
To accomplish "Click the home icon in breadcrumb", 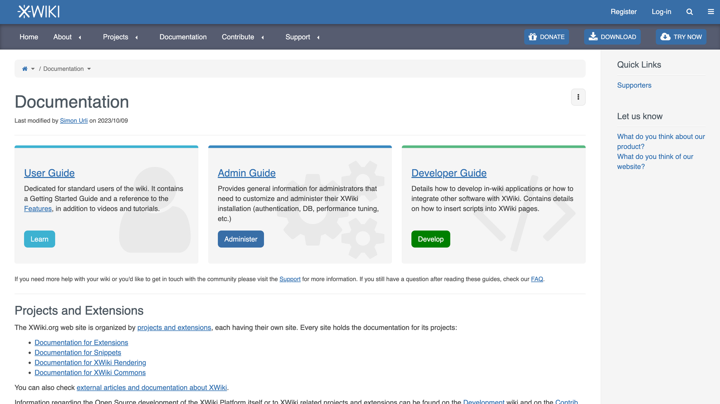I will coord(25,69).
